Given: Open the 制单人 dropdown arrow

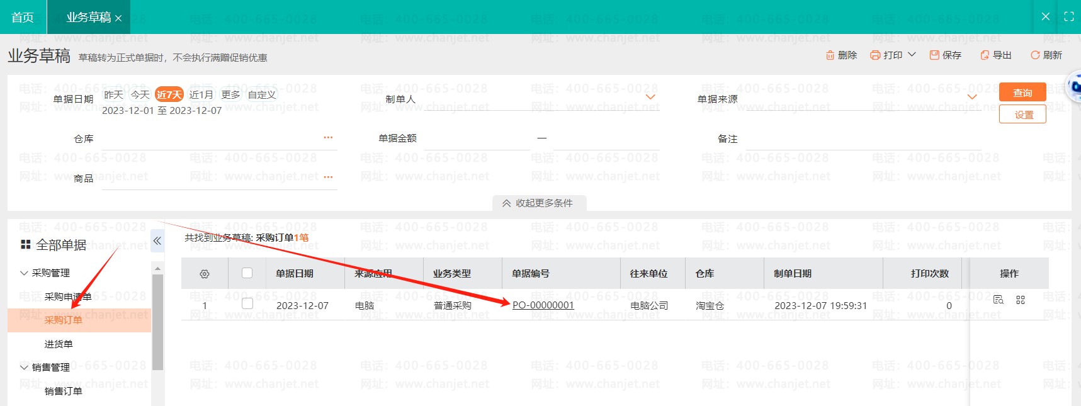Looking at the screenshot, I should coord(651,97).
